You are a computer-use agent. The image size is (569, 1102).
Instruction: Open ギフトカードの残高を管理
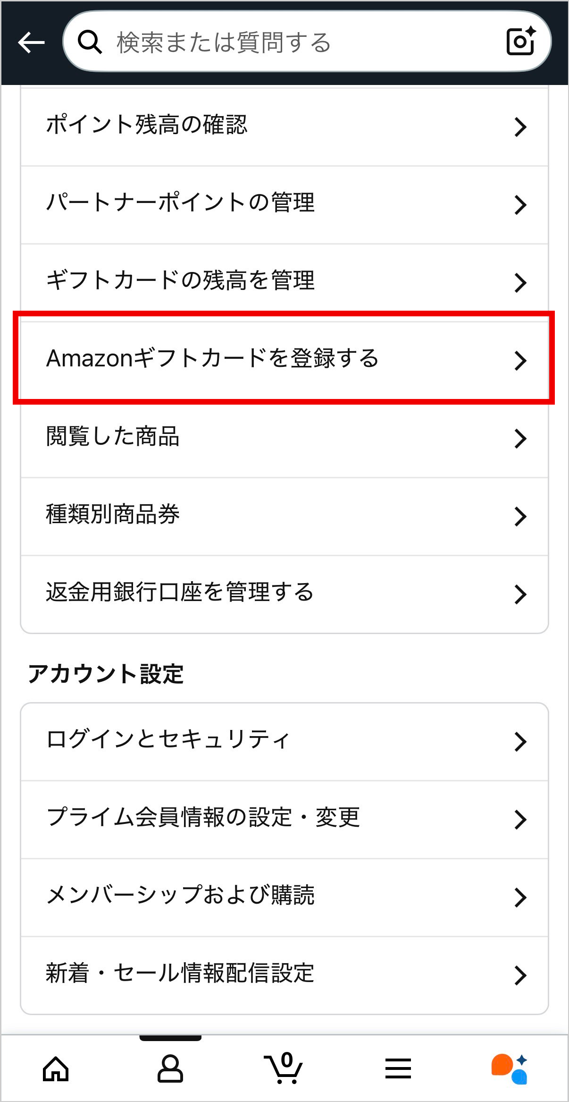tap(283, 282)
